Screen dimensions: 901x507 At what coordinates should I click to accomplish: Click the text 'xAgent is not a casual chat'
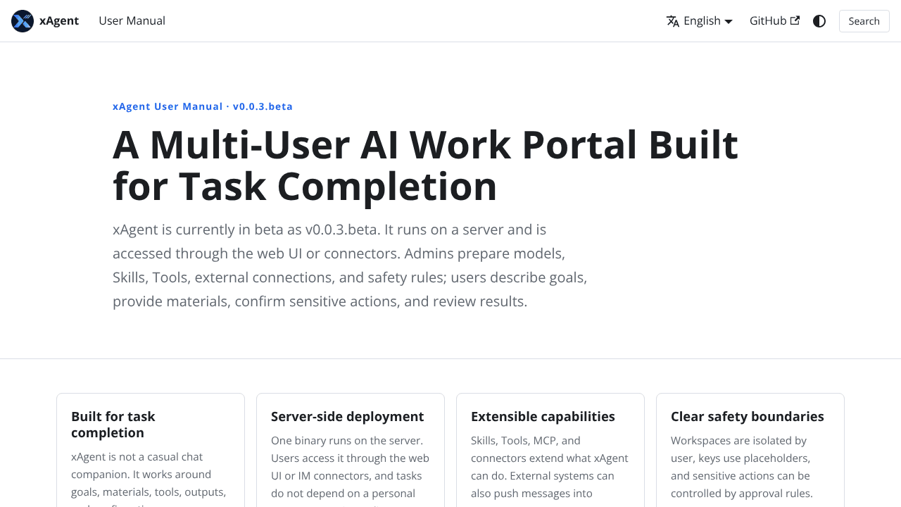tap(137, 457)
